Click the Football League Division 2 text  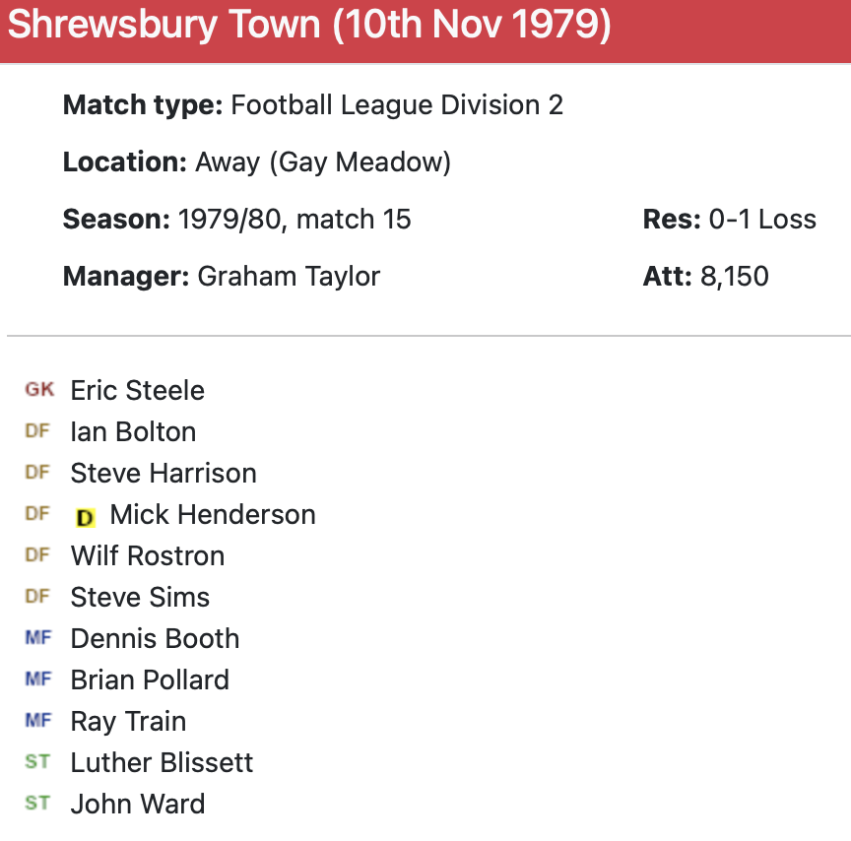click(x=397, y=105)
